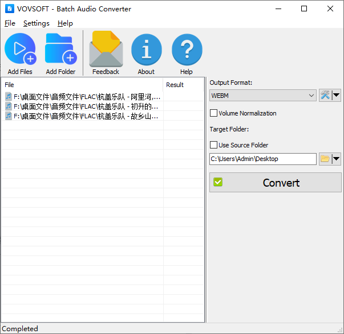The image size is (344, 334).
Task: Click the output format settings tools icon
Action: (x=325, y=96)
